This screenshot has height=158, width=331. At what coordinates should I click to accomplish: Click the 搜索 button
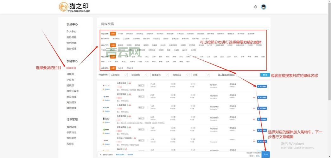(x=265, y=75)
